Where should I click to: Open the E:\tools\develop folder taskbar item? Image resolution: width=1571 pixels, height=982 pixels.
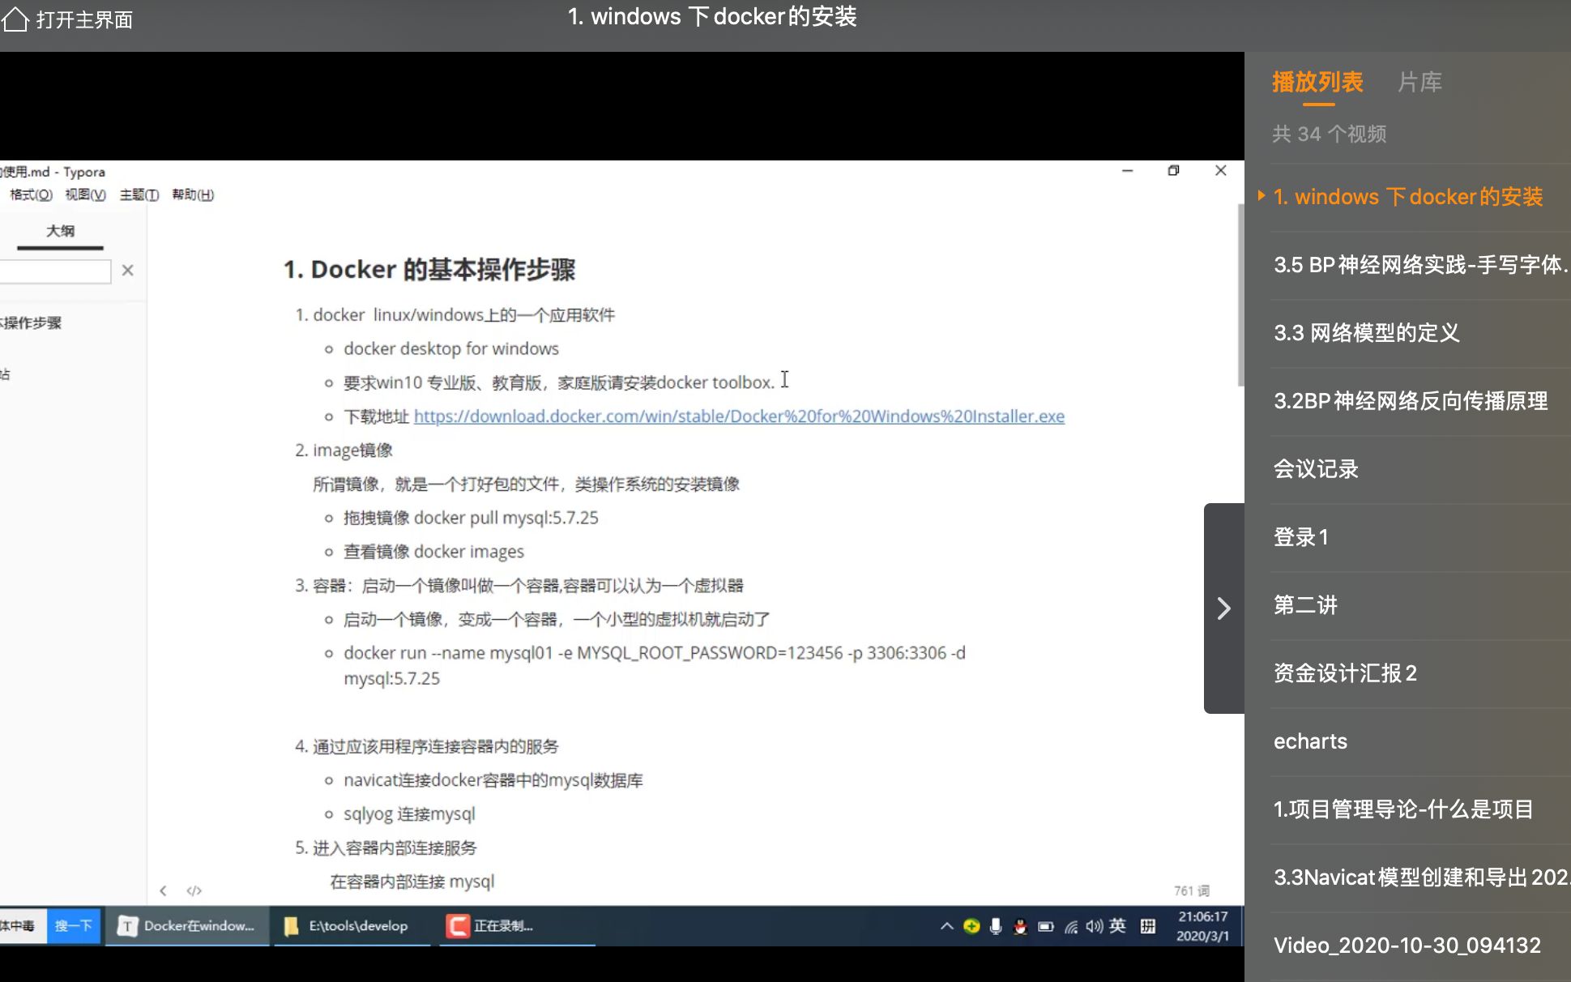click(348, 926)
